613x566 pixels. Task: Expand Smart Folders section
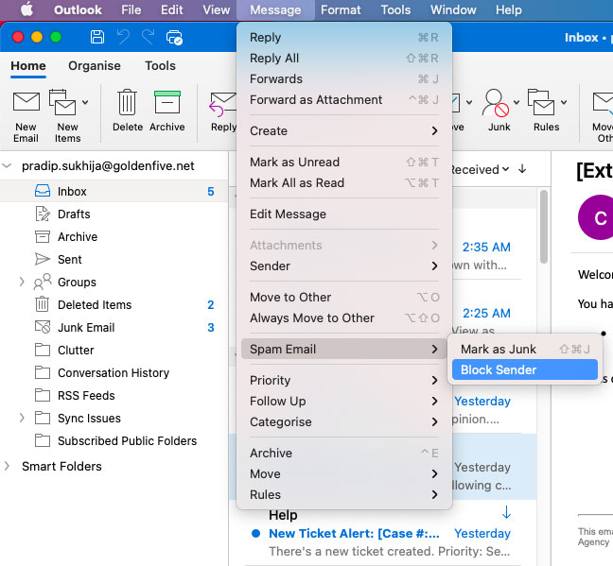[9, 467]
